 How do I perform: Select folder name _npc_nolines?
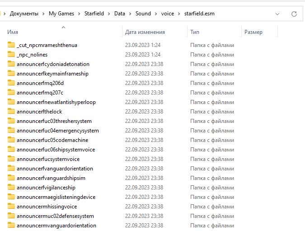[32, 55]
